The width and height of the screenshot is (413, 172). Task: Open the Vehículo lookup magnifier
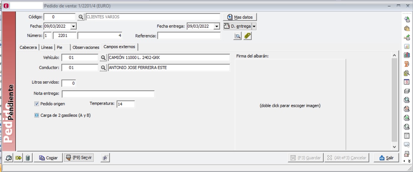[x=103, y=57]
